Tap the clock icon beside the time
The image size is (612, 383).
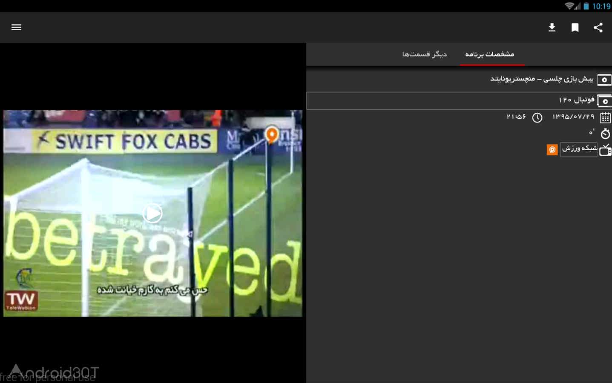537,117
